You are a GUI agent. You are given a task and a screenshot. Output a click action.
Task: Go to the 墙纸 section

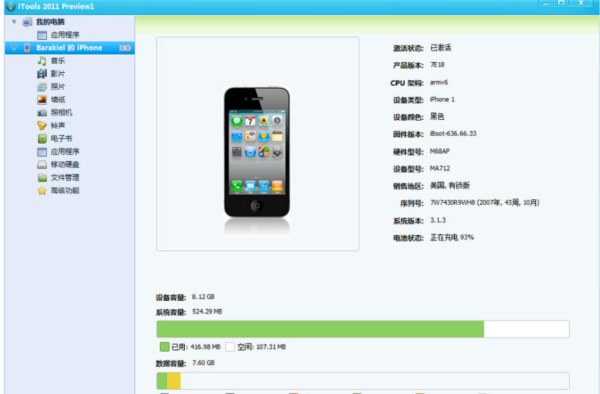[x=58, y=100]
